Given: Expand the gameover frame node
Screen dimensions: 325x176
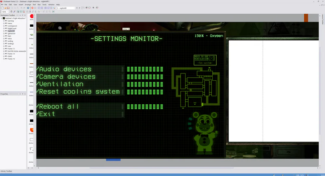Looking at the screenshot, I should click(4, 33).
